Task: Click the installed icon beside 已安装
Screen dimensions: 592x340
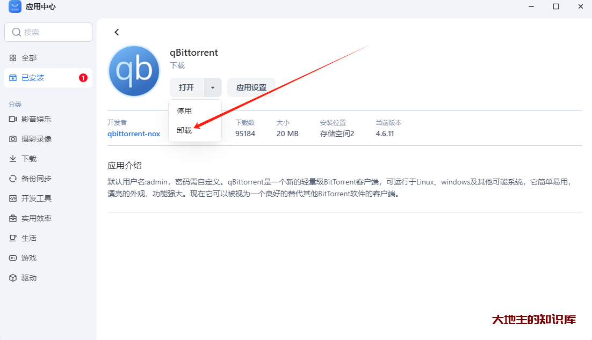Action: click(x=13, y=78)
